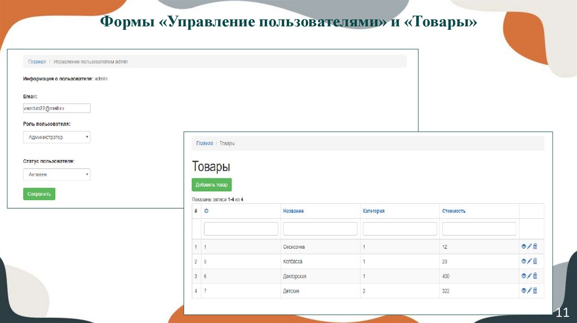577x323 pixels.
Task: Open the Роль пользователя dropdown
Action: coord(57,137)
